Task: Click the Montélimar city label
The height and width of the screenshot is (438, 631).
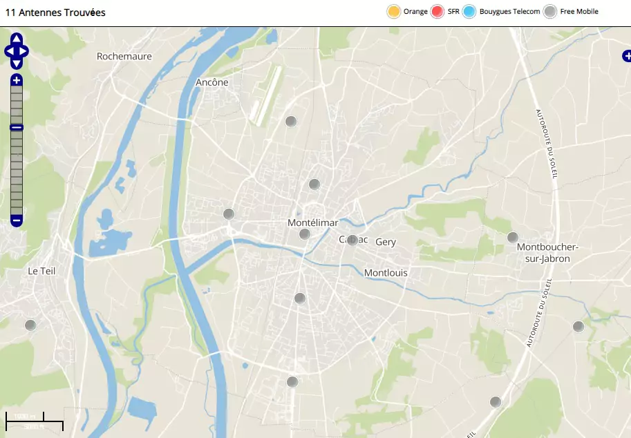Action: pyautogui.click(x=312, y=222)
